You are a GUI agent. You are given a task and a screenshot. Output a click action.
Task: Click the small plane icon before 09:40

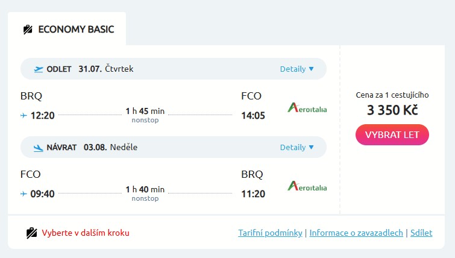[24, 193]
